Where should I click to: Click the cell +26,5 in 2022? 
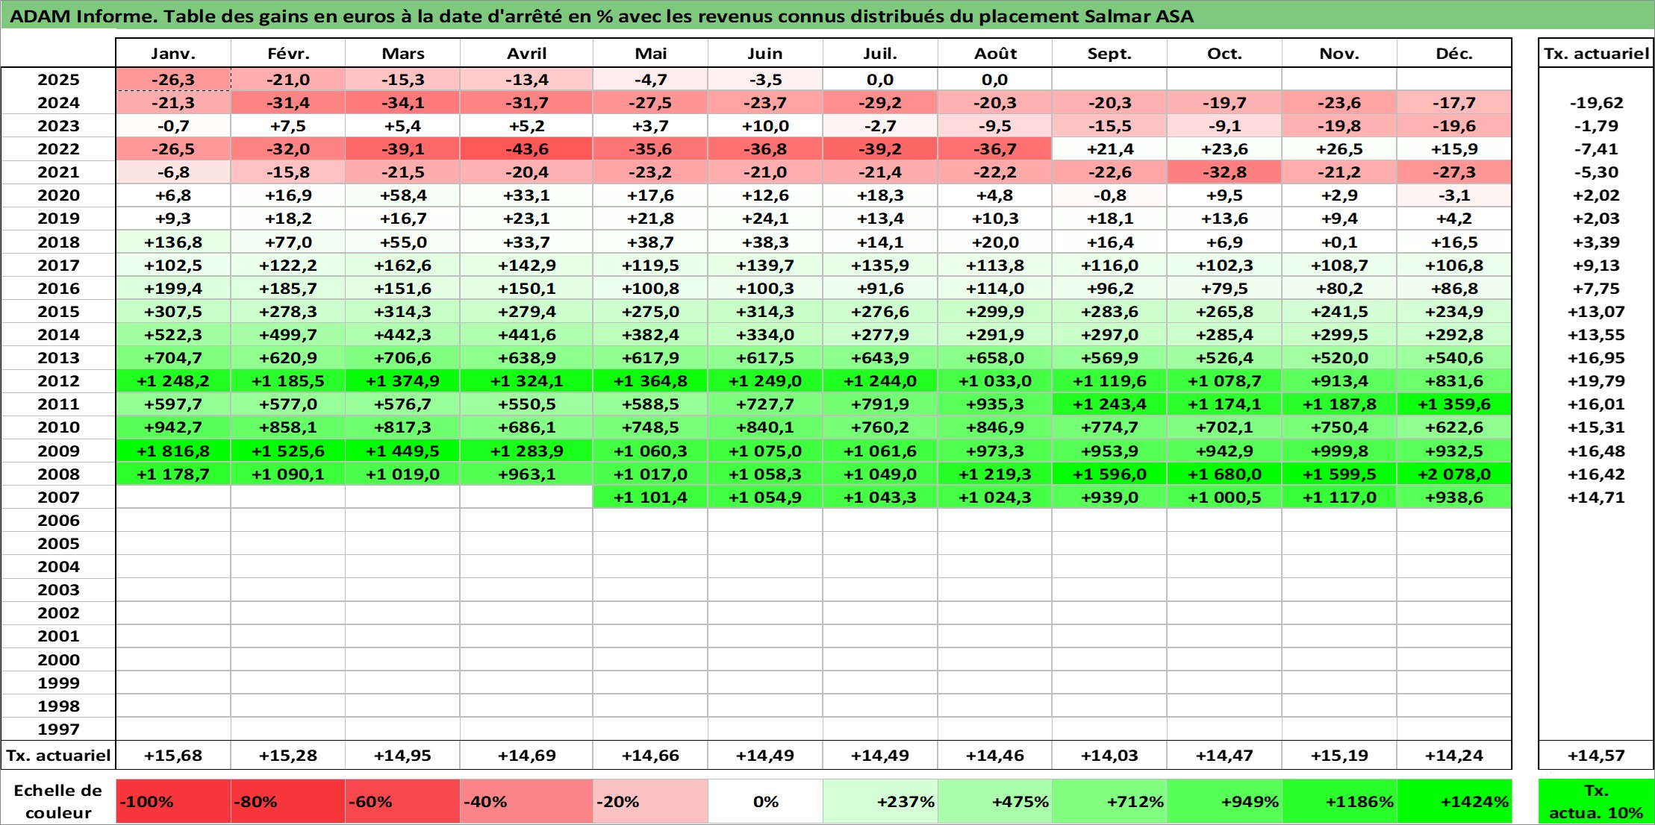point(1339,149)
